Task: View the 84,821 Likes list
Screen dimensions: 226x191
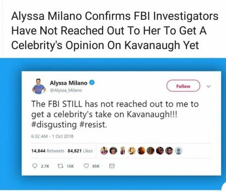Action: (80, 151)
